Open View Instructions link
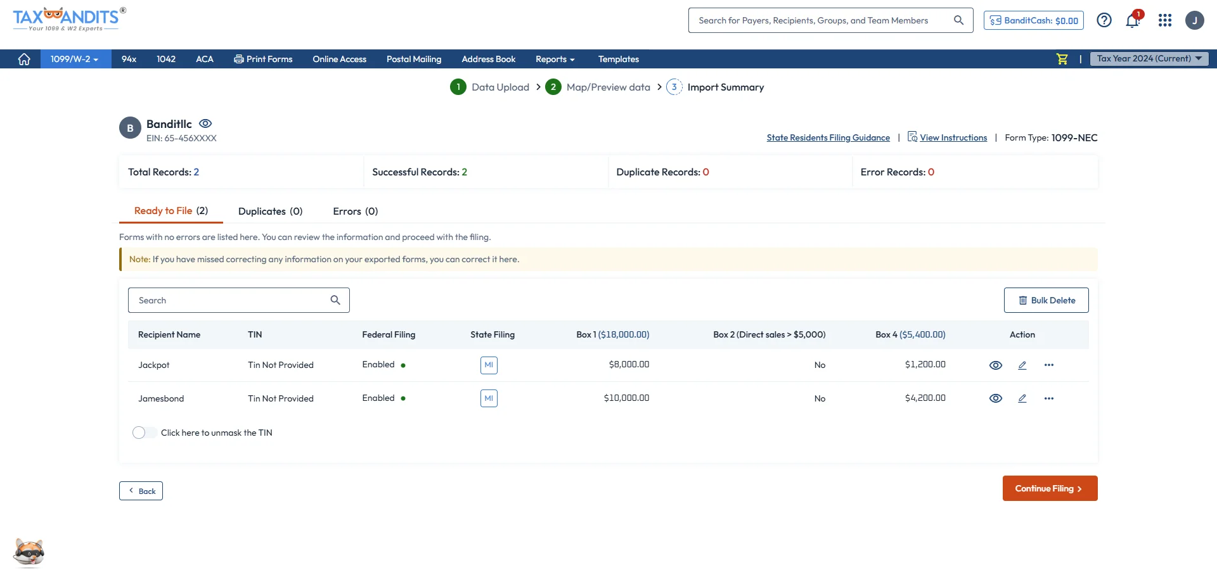The height and width of the screenshot is (582, 1217). [x=948, y=137]
